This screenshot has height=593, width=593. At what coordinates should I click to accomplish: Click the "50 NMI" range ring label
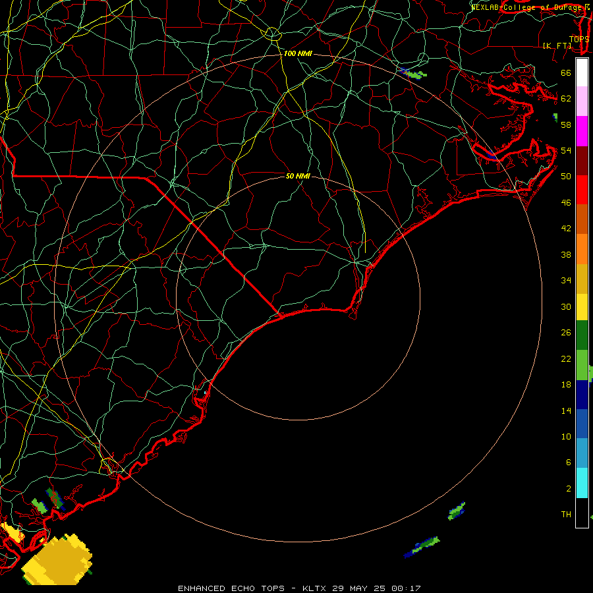click(x=298, y=176)
